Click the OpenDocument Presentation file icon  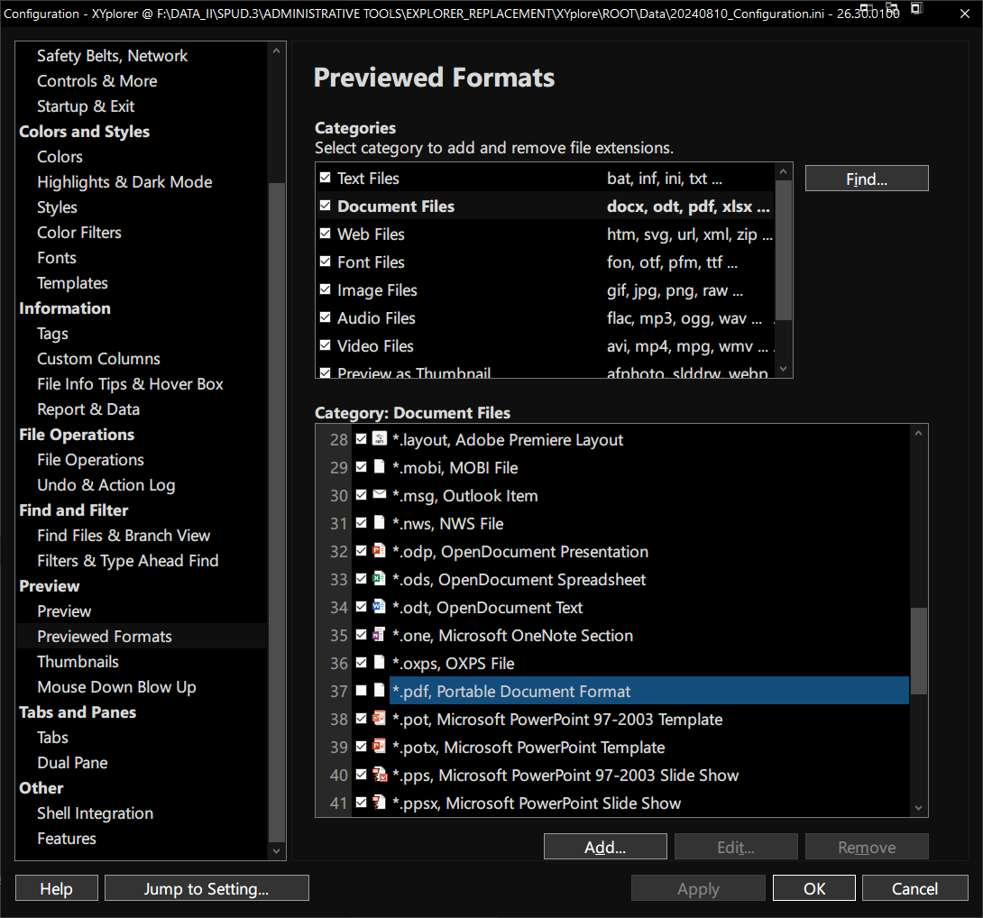coord(380,551)
